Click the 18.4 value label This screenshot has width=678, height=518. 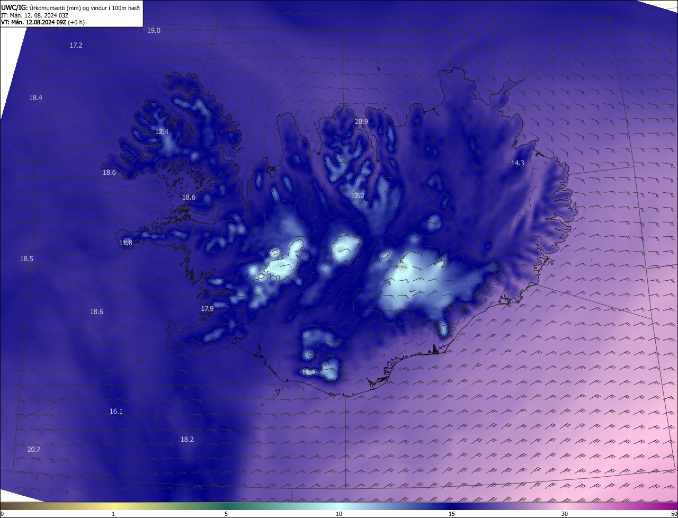coord(35,98)
